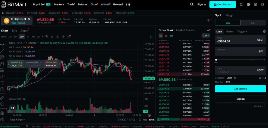Toggle auto scale on chart
The height and width of the screenshot is (128, 268).
click(151, 120)
